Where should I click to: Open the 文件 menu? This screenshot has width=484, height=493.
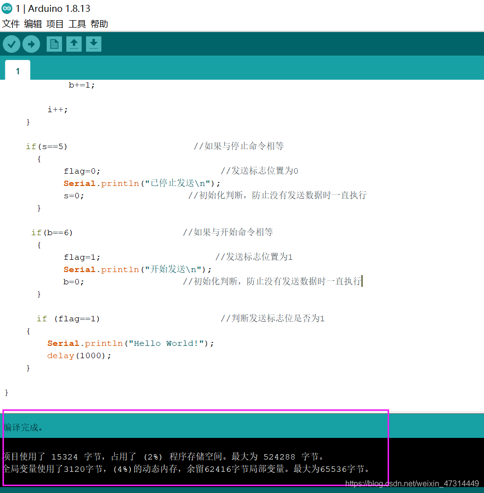coord(11,24)
